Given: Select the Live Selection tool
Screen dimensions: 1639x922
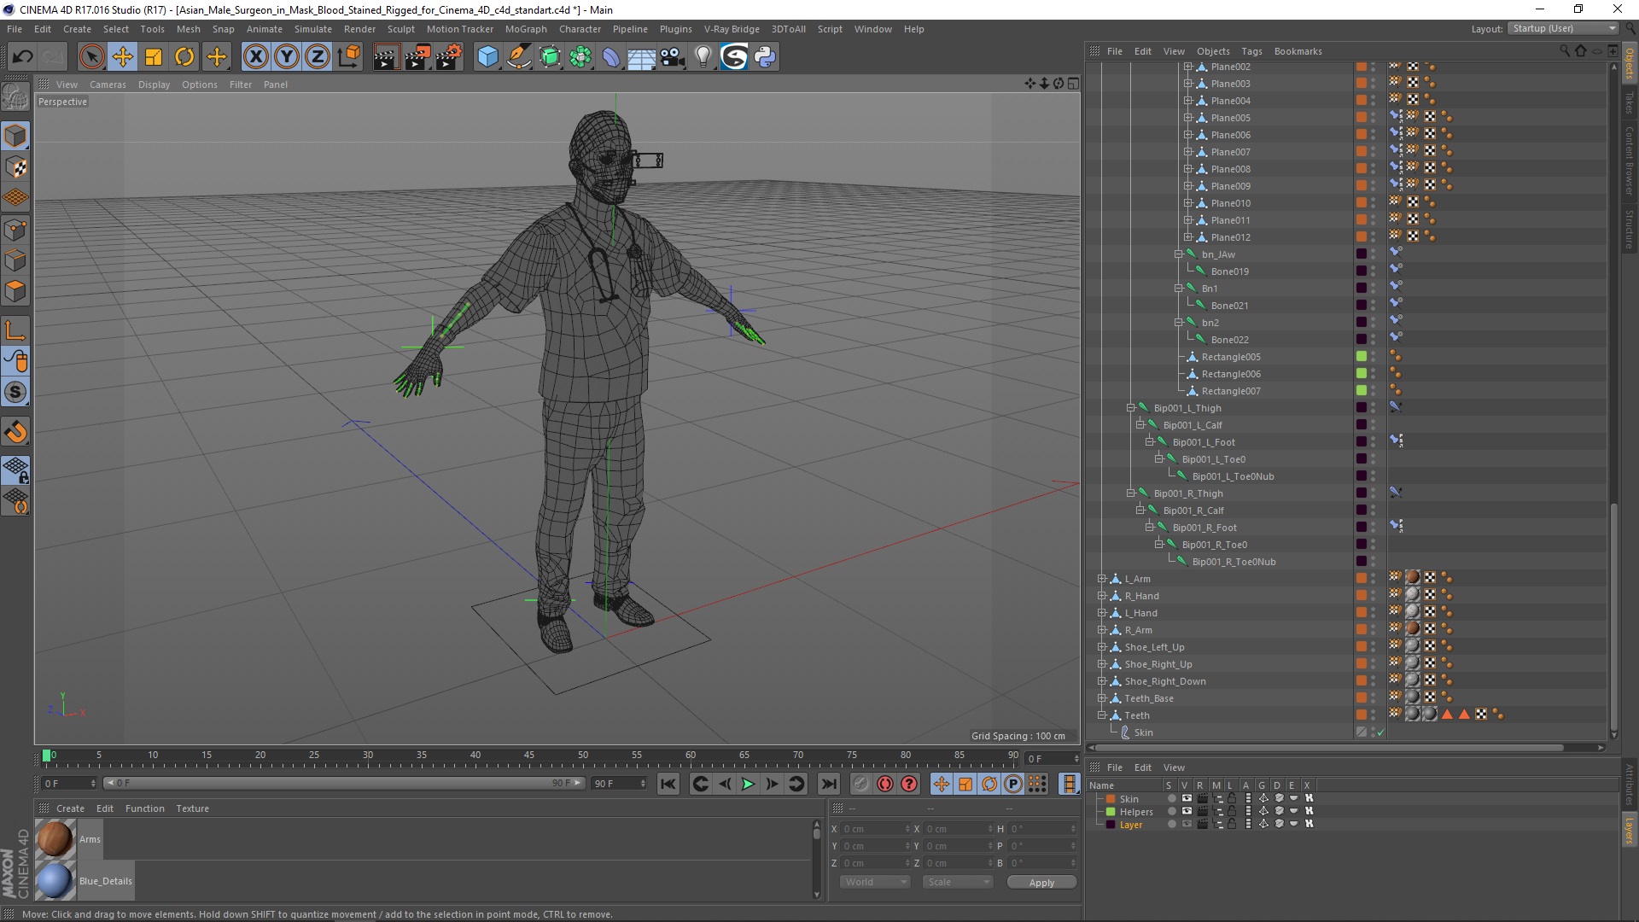Looking at the screenshot, I should pyautogui.click(x=91, y=57).
